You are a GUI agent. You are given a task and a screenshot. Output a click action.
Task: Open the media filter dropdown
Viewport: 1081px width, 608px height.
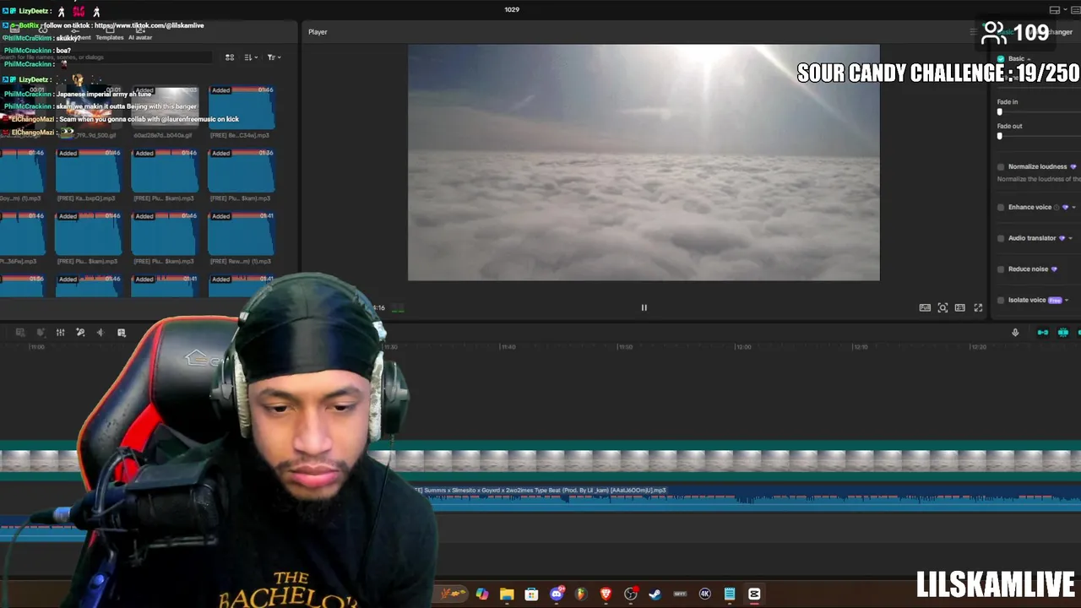(274, 57)
